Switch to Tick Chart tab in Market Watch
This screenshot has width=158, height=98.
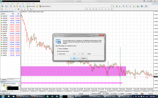coord(11,79)
